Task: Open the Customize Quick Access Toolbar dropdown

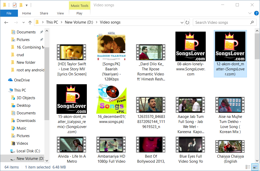Action: tap(27, 5)
